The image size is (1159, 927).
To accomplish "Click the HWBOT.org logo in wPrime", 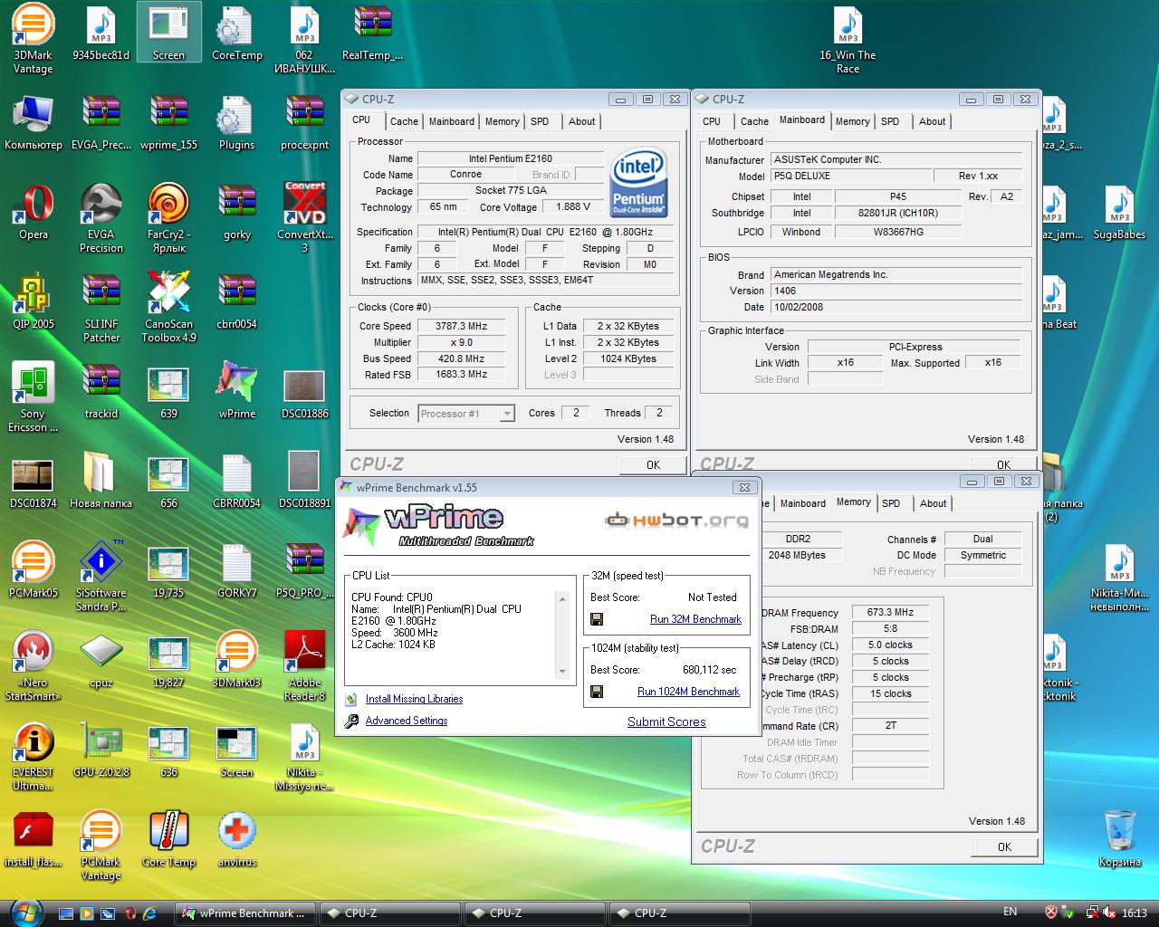I will (676, 521).
